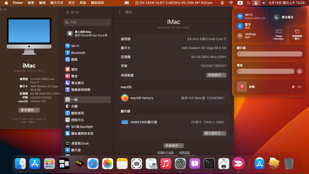Launch Music app from the Dock
The width and height of the screenshot is (309, 174).
point(166,163)
